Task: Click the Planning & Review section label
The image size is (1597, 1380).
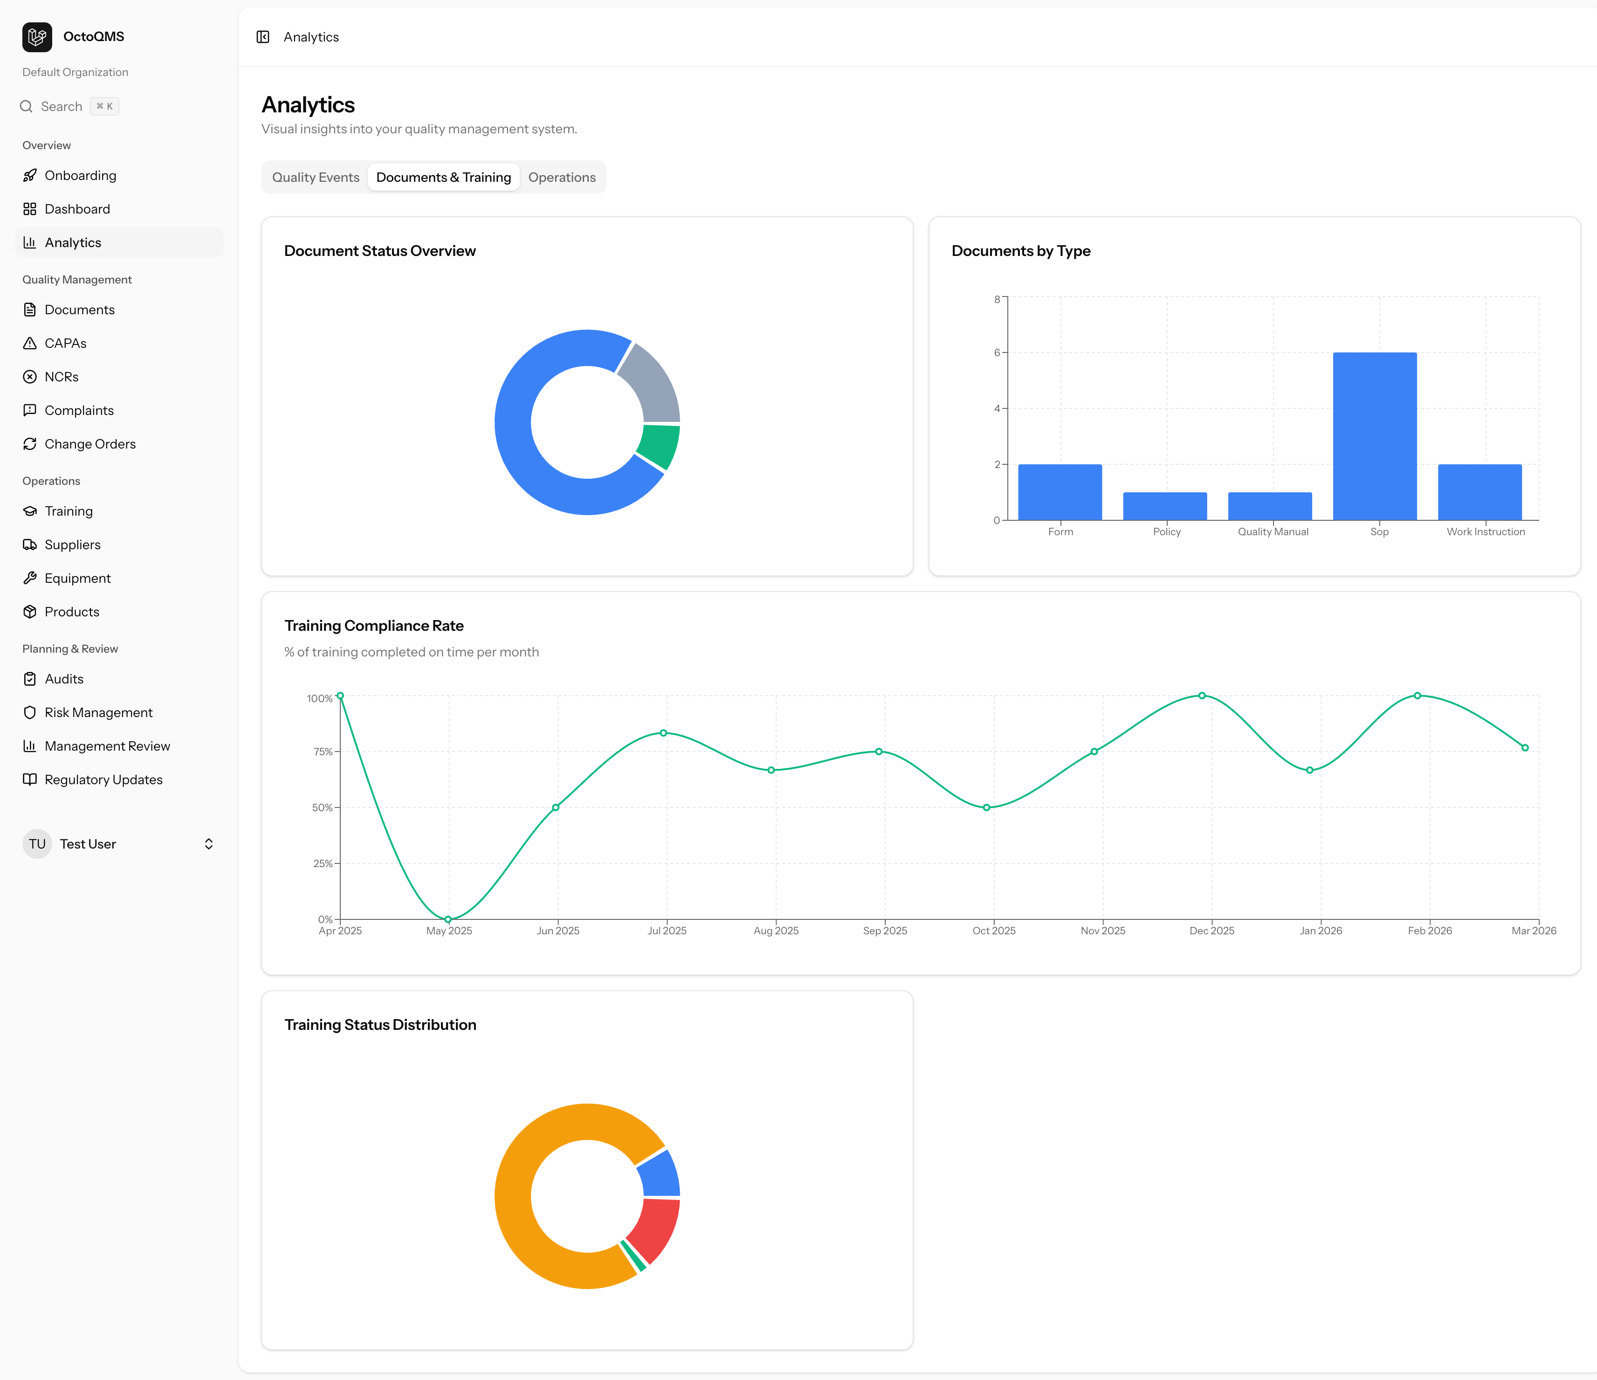Action: [70, 649]
